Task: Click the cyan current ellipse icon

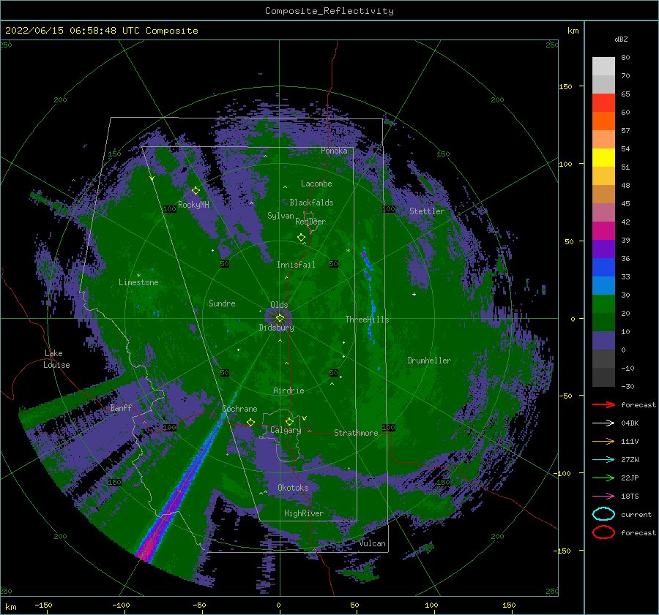Action: [603, 514]
